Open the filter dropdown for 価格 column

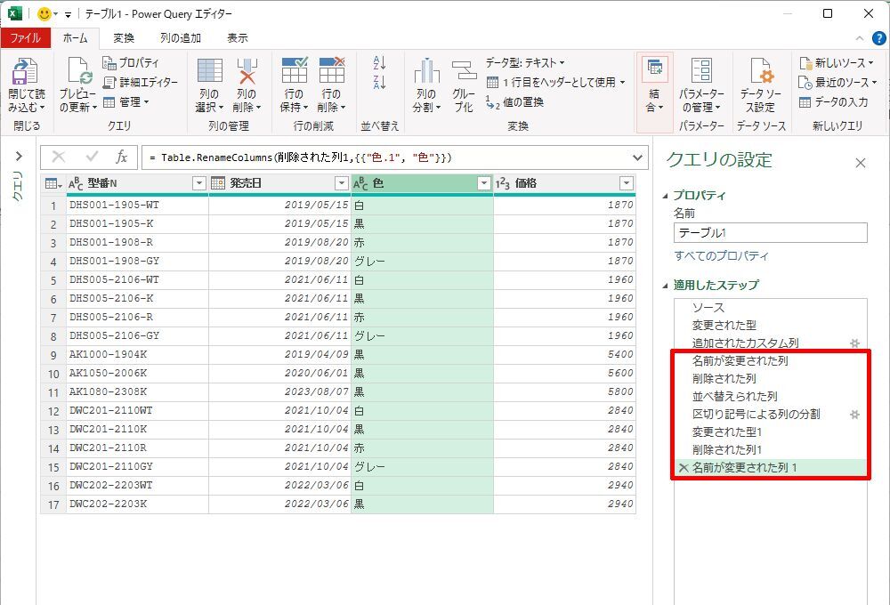pos(627,183)
